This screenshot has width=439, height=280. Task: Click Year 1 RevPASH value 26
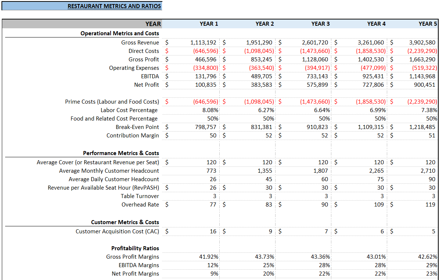[213, 188]
